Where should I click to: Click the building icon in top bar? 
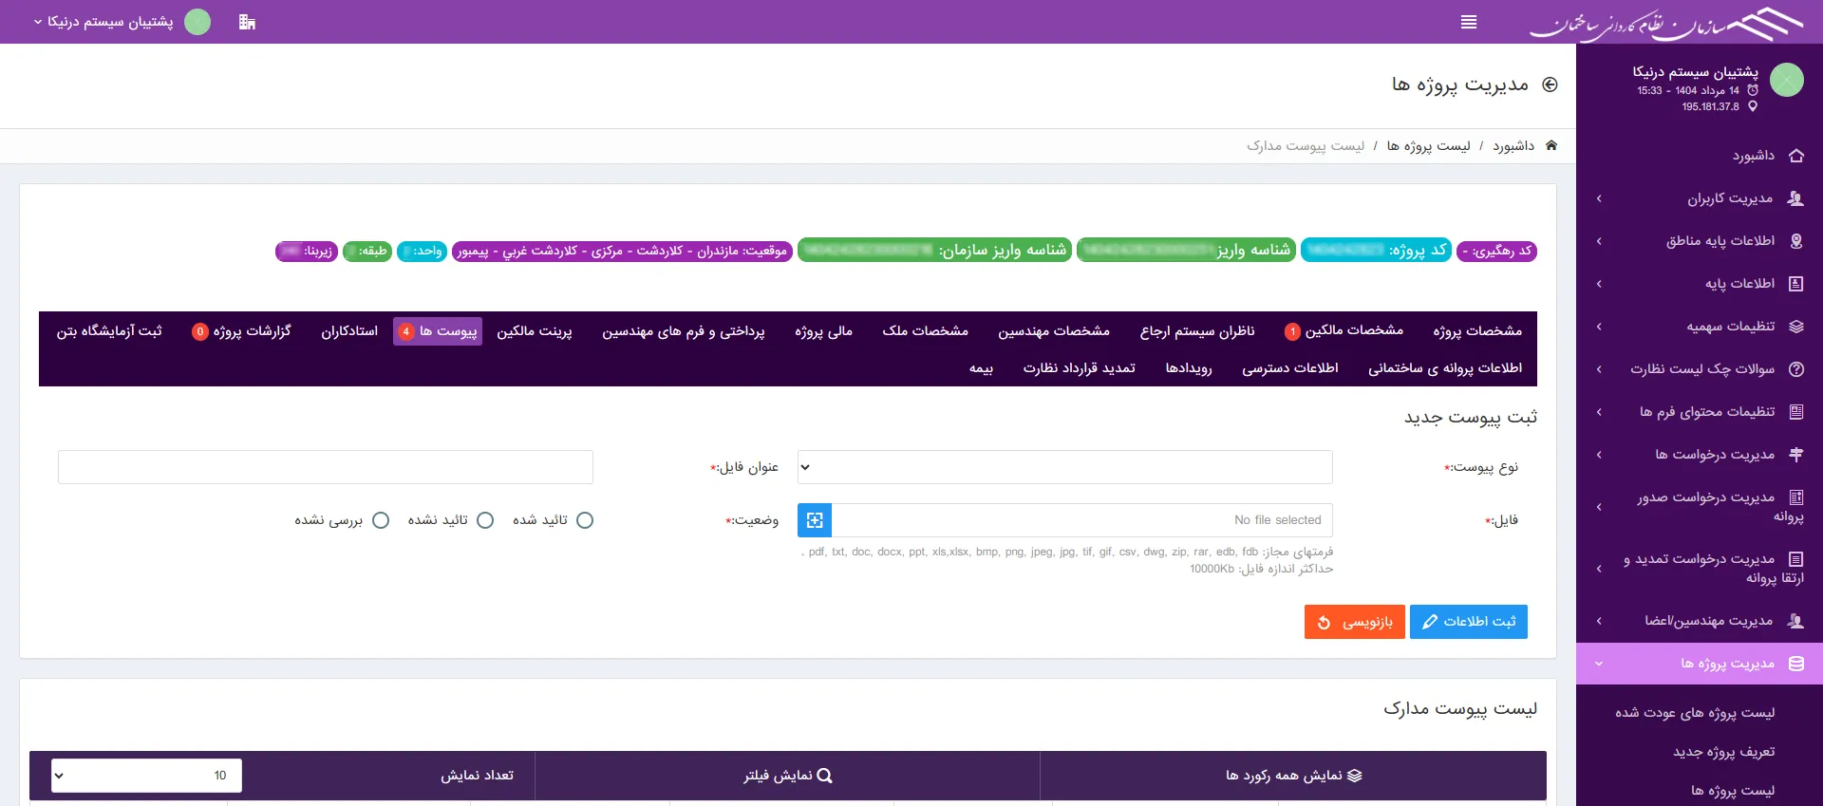coord(247,22)
